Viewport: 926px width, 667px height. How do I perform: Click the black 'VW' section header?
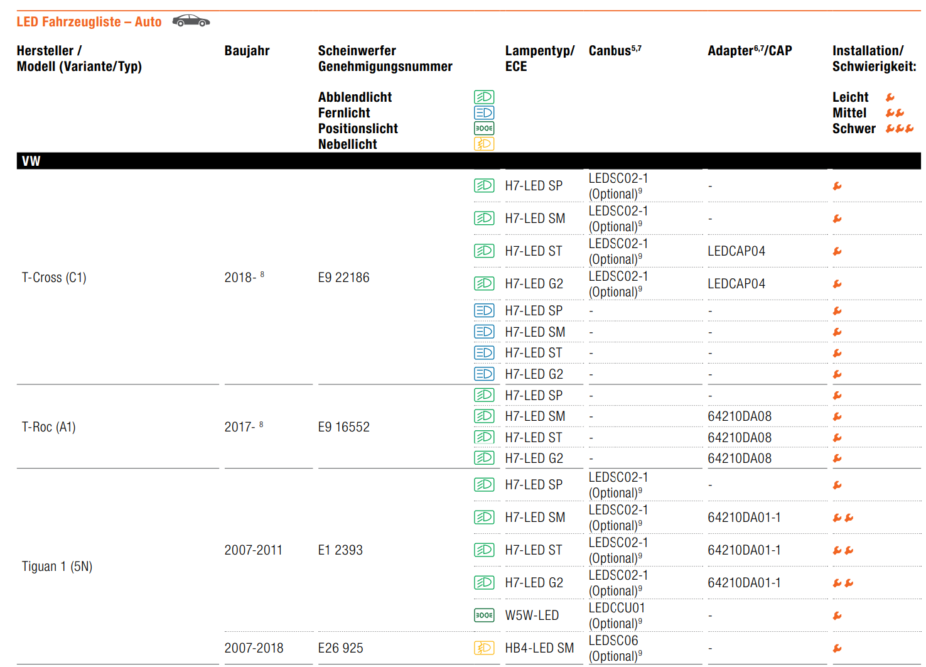468,161
